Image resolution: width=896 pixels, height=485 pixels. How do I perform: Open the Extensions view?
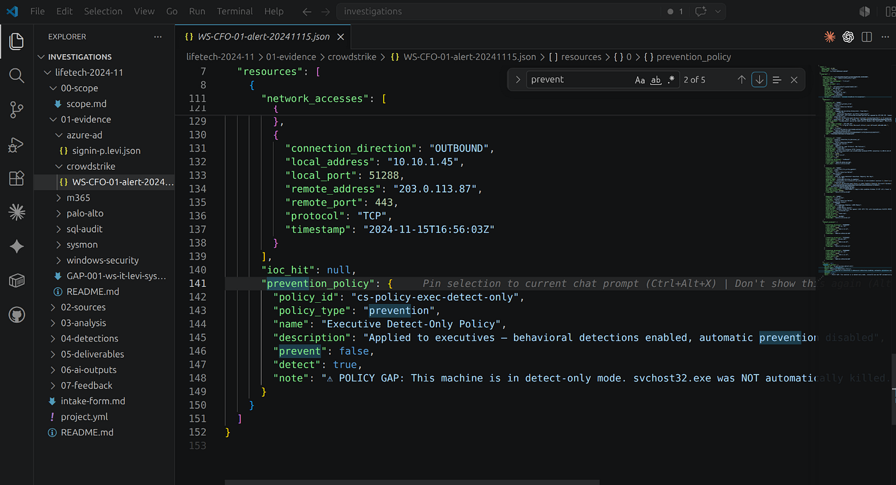pyautogui.click(x=17, y=178)
